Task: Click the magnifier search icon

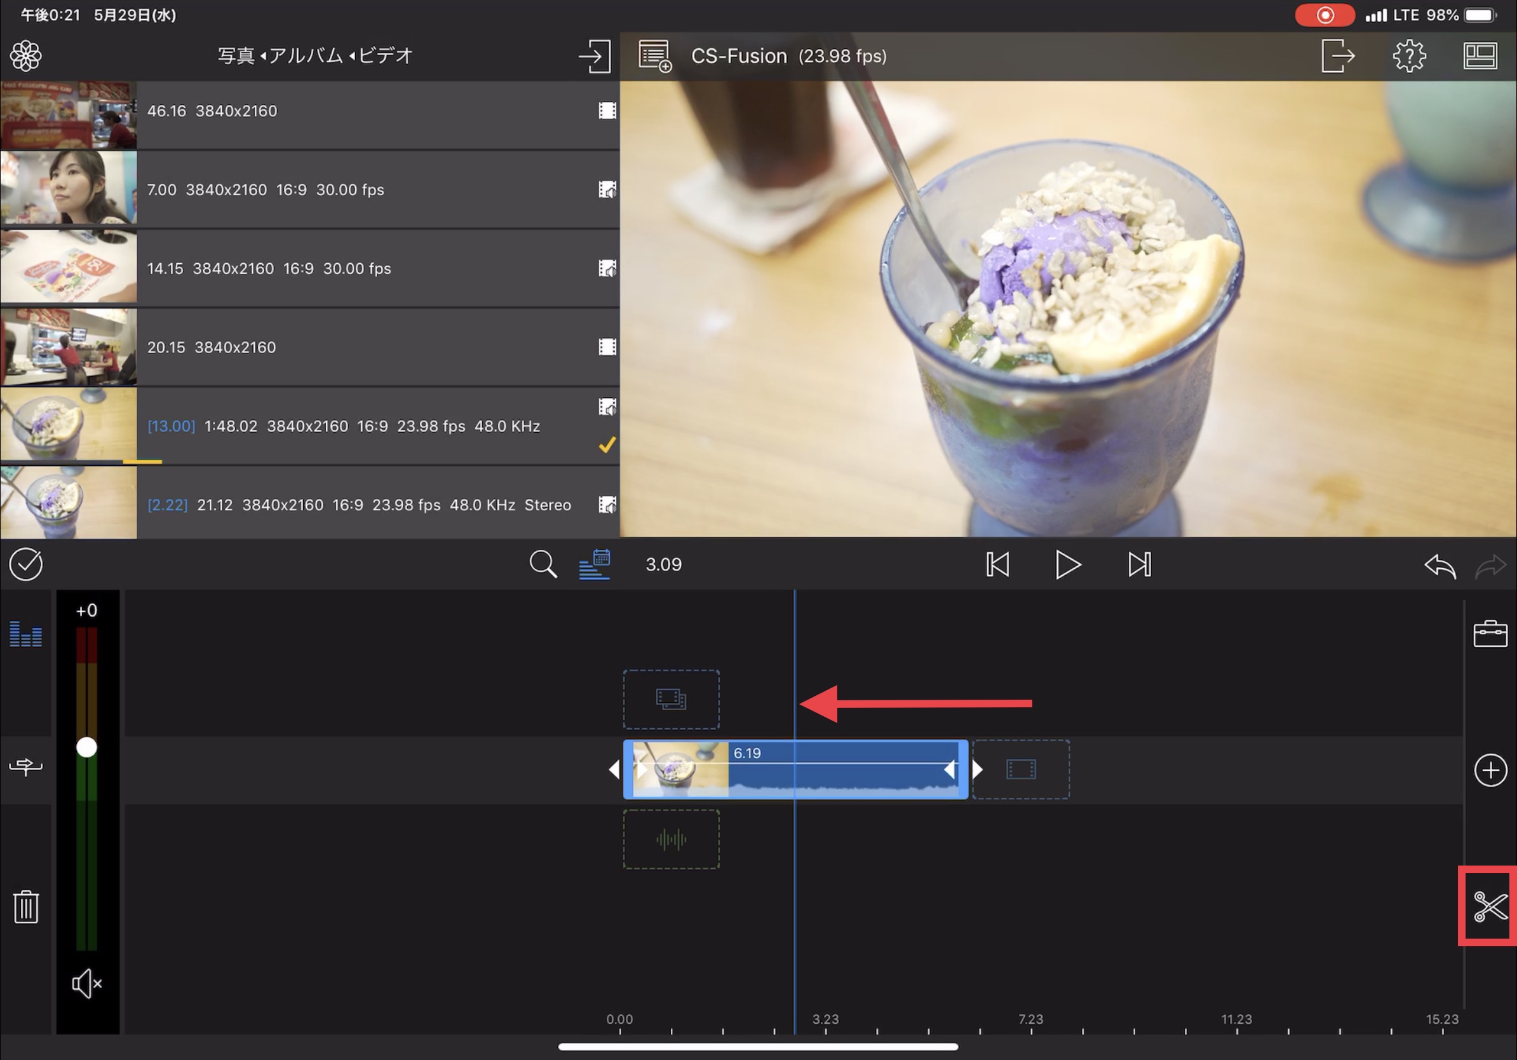Action: 543,564
